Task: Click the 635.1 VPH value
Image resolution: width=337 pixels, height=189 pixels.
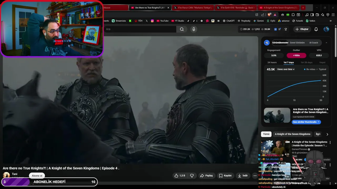Action: [x=319, y=55]
